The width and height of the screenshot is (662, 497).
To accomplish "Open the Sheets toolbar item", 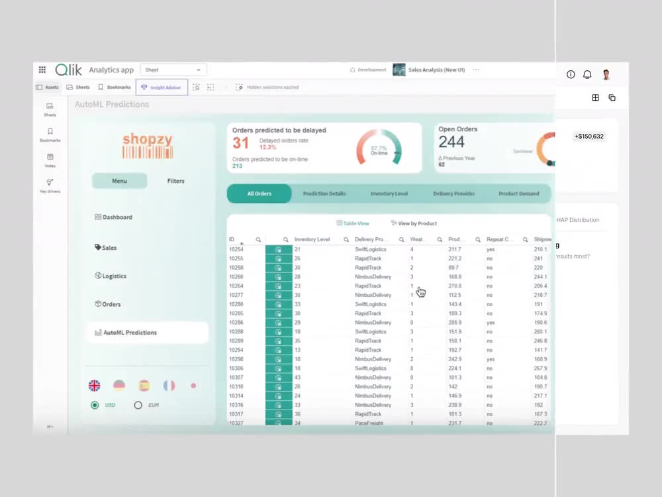I will [78, 87].
